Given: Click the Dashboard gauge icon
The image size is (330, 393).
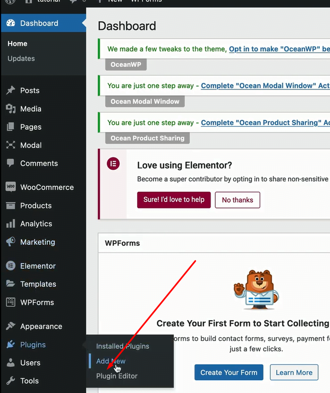Looking at the screenshot, I should tap(11, 23).
